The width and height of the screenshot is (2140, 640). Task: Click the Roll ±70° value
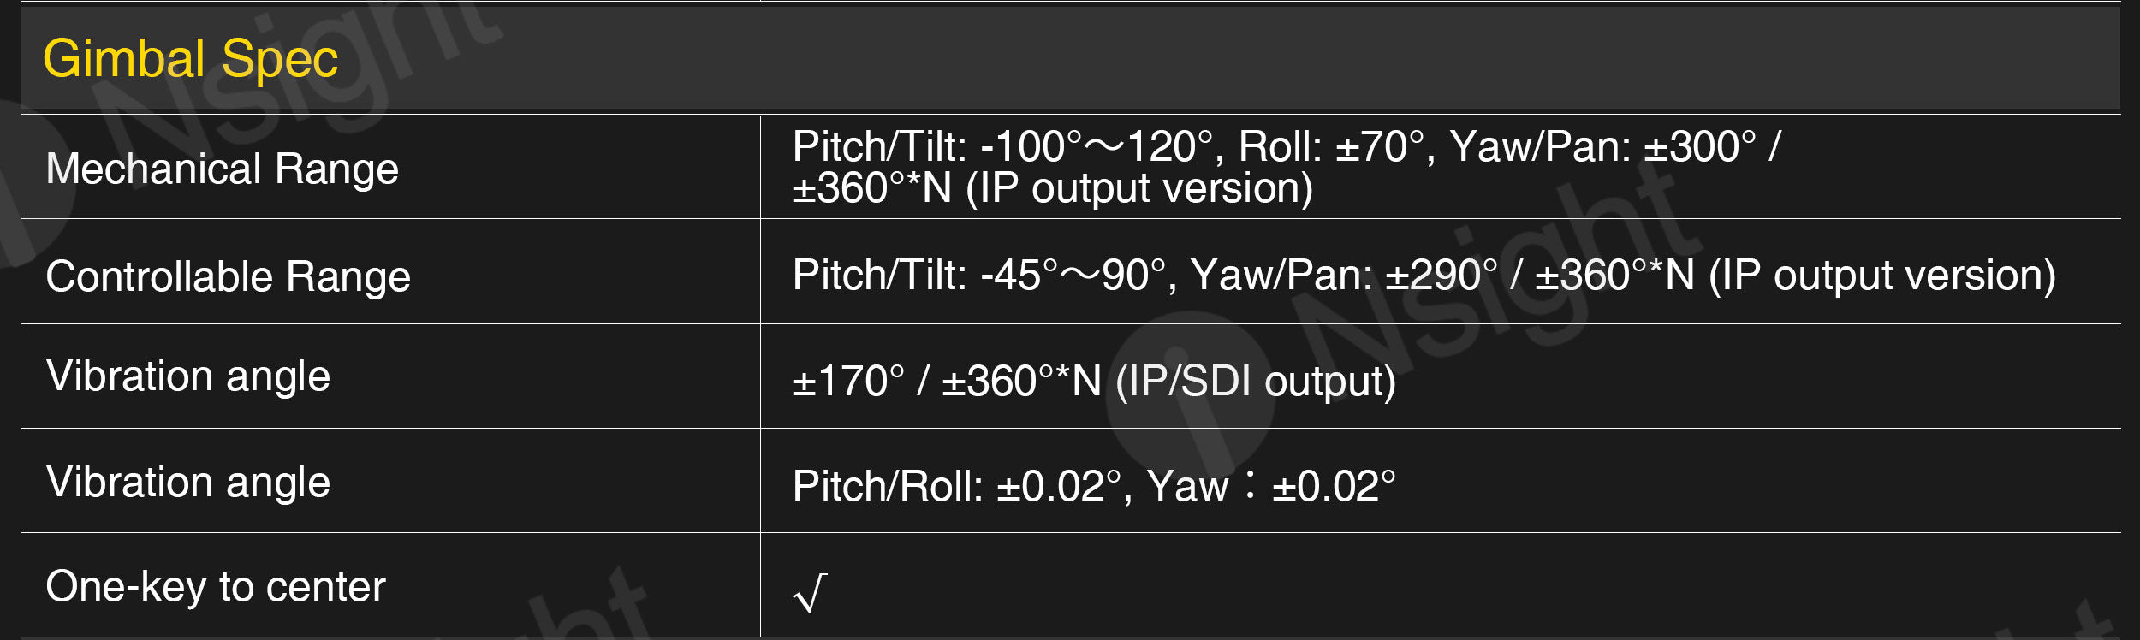tap(1331, 147)
